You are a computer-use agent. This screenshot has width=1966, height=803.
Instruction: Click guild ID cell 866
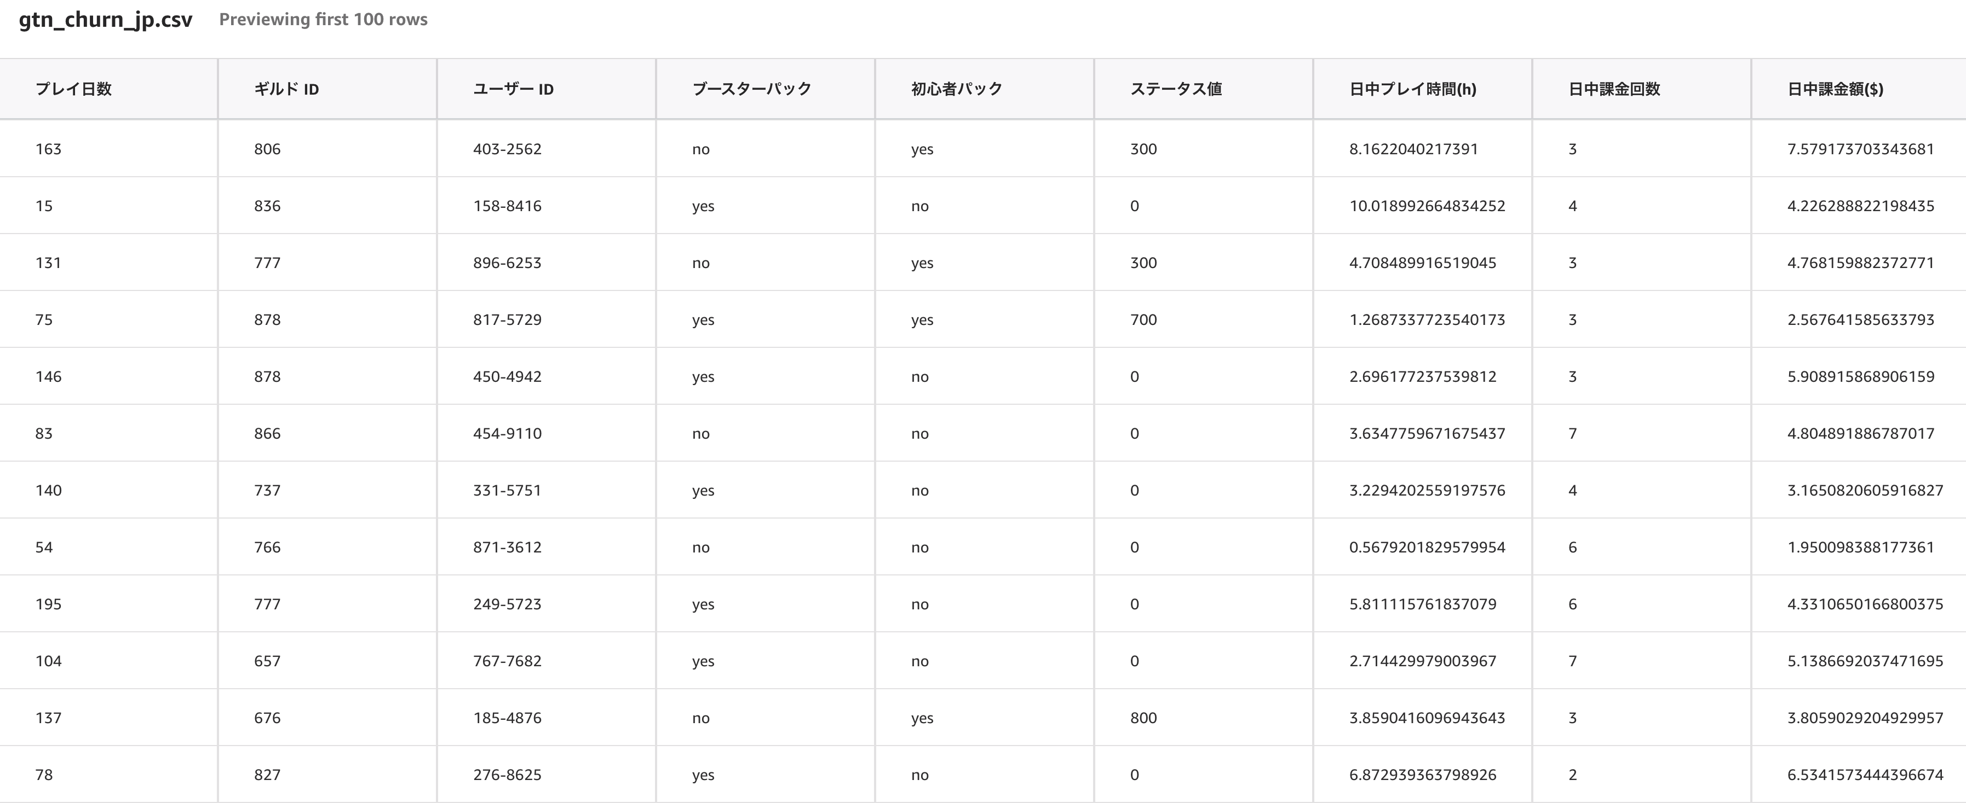pyautogui.click(x=267, y=434)
